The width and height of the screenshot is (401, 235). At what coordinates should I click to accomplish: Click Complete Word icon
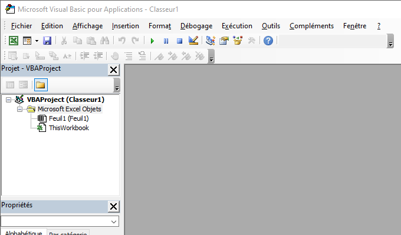[67, 56]
